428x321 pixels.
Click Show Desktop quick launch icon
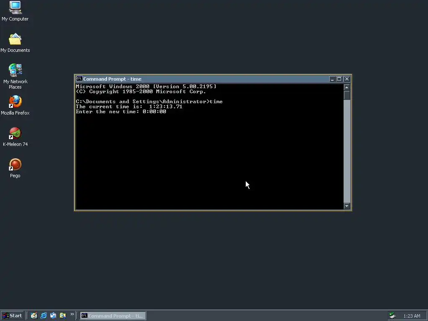click(34, 316)
